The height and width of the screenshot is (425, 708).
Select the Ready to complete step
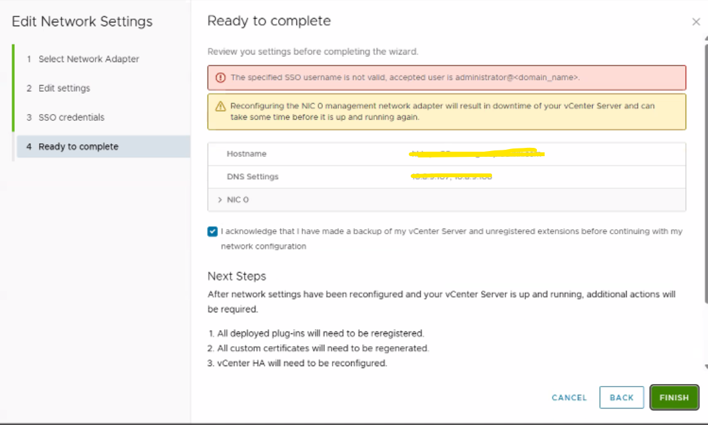click(78, 147)
